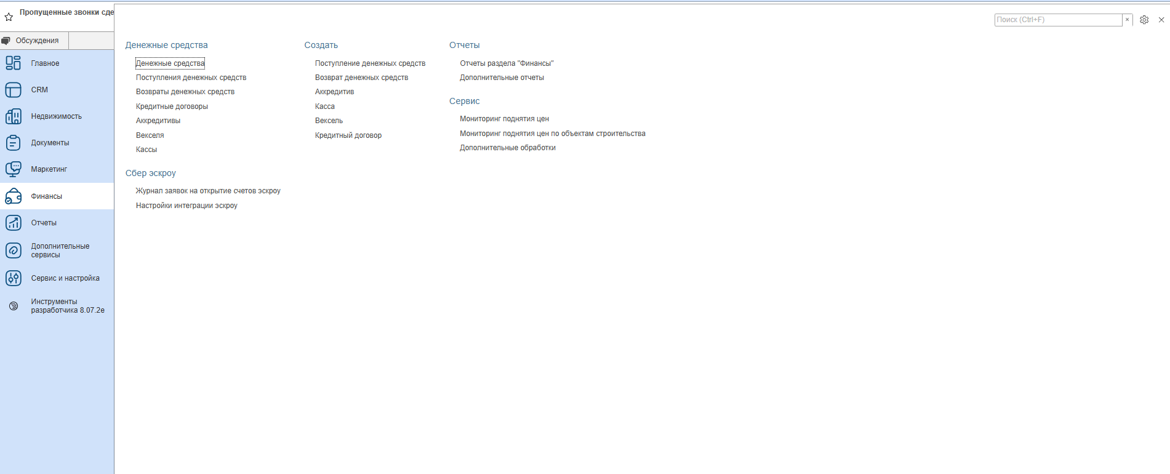Switch to the Обсуждения tab
This screenshot has width=1170, height=474.
[34, 41]
